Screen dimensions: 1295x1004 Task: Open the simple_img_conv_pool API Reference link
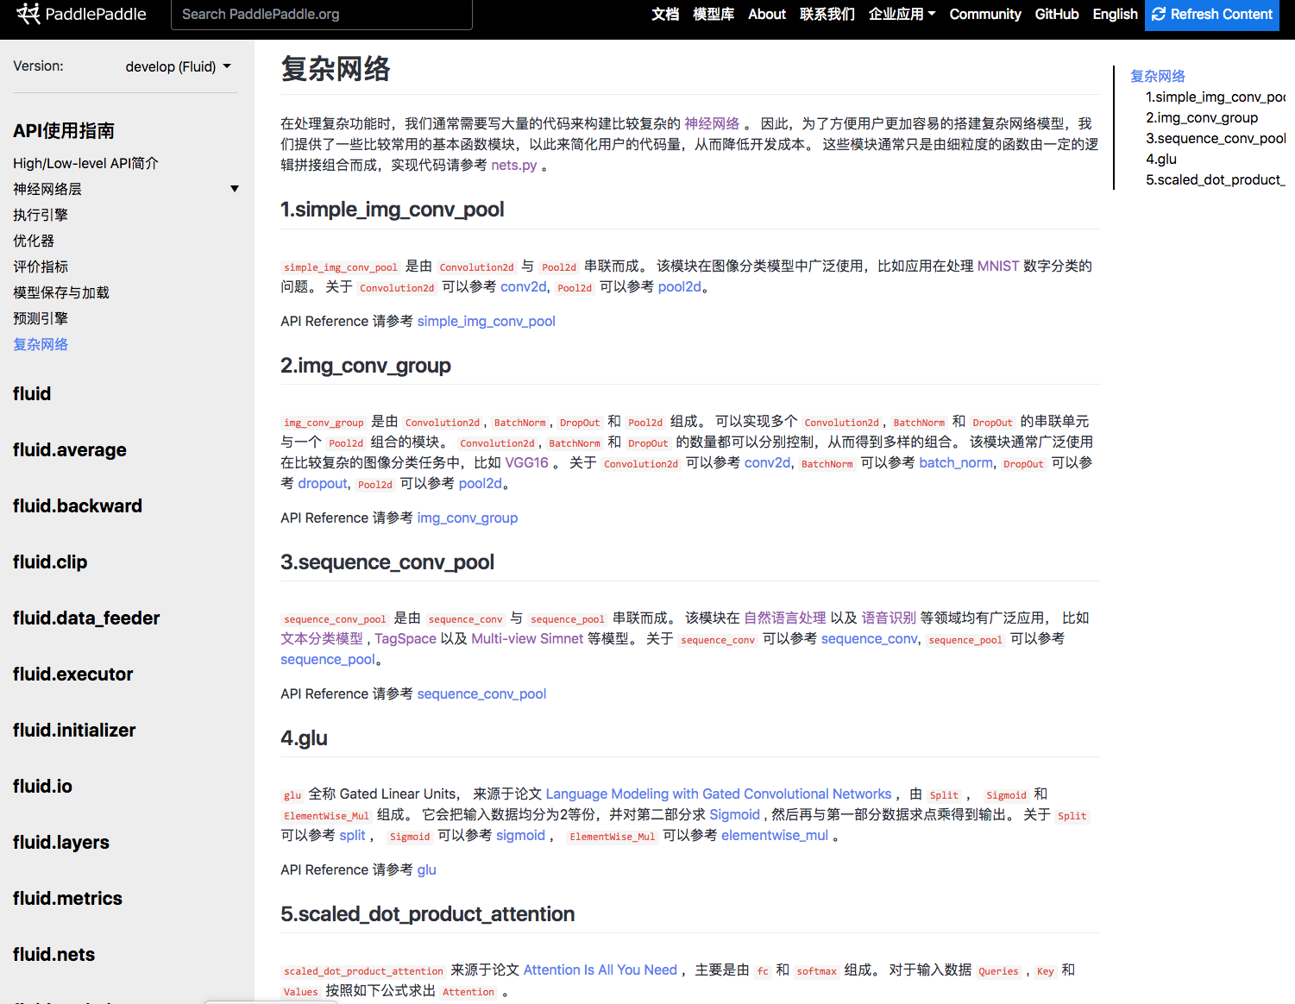(x=487, y=321)
